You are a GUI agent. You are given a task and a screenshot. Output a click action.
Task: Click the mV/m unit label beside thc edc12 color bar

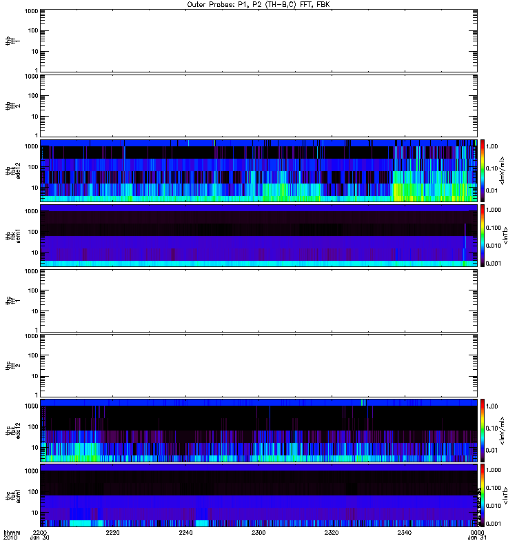click(503, 430)
